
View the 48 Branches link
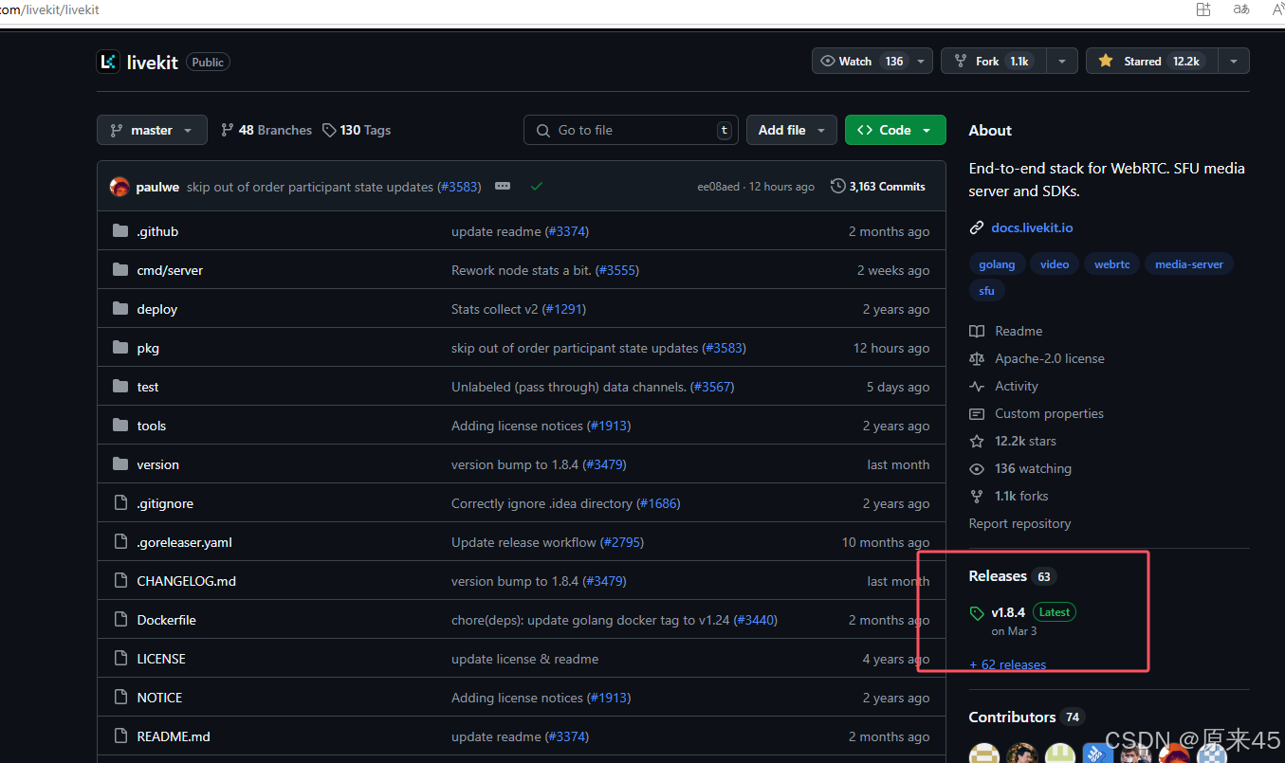[x=266, y=130]
